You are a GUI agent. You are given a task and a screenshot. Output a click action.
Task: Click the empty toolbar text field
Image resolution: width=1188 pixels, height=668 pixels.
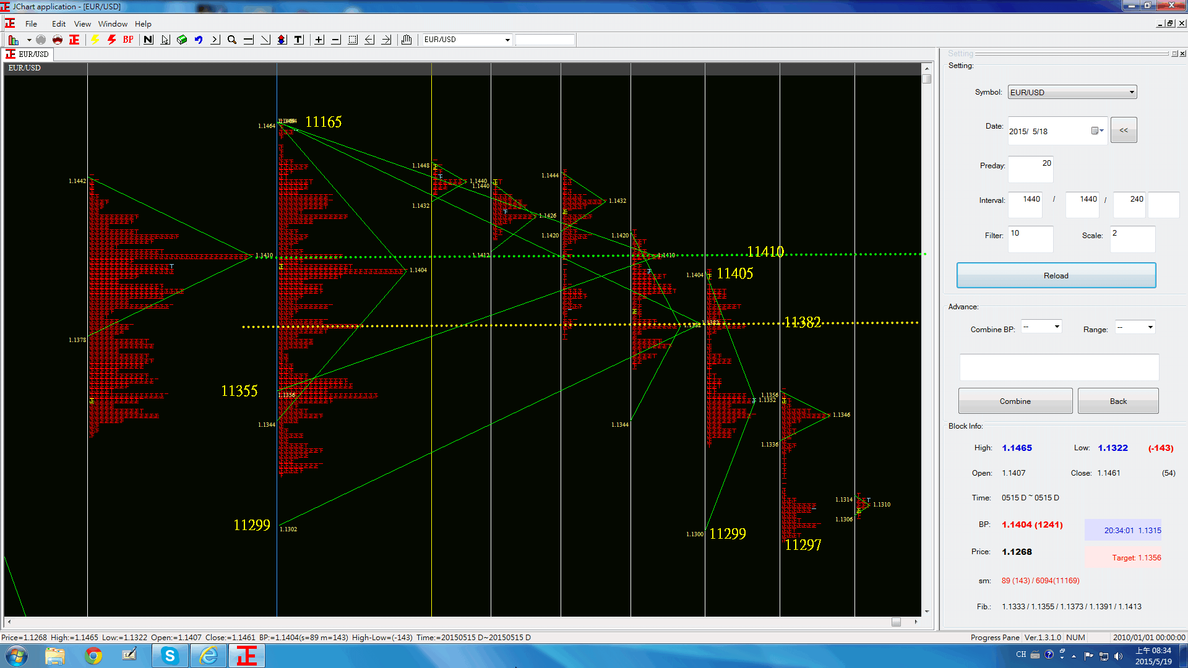coord(545,40)
